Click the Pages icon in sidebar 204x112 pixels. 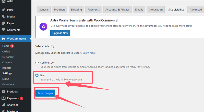3,23
